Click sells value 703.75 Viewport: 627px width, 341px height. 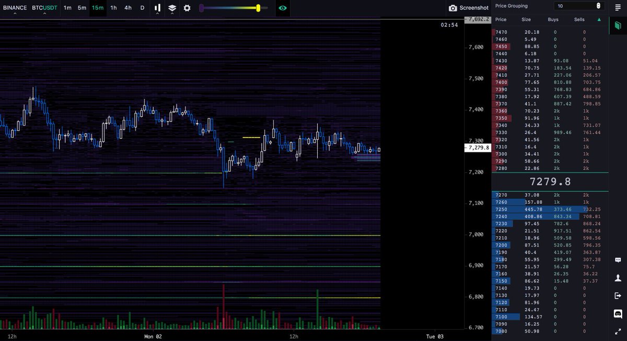[x=592, y=82]
